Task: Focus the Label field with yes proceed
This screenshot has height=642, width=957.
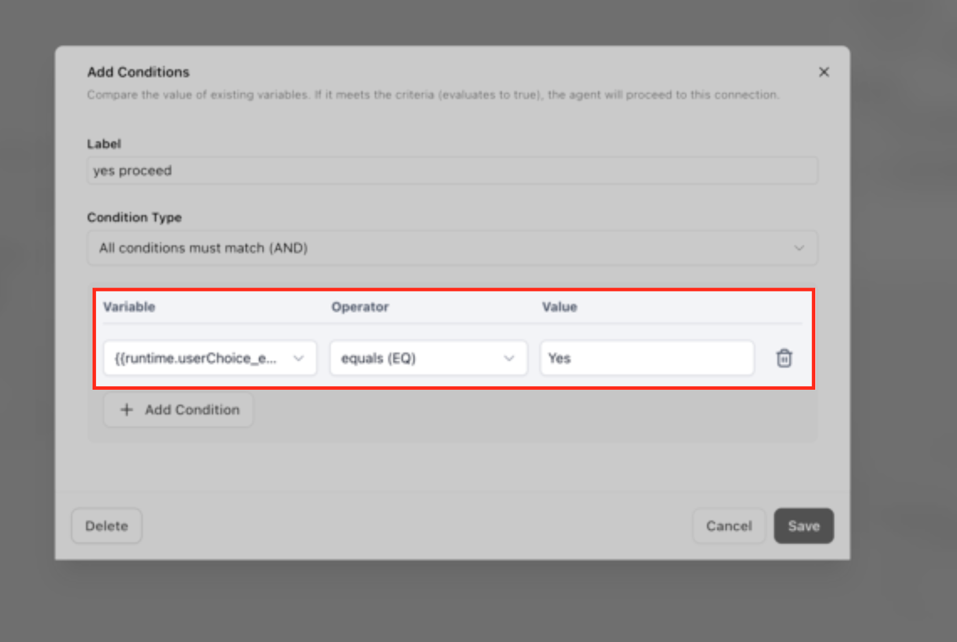Action: point(452,171)
